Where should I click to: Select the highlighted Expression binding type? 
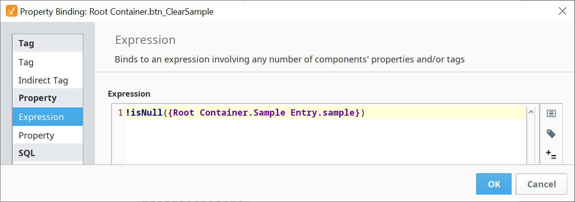[41, 117]
